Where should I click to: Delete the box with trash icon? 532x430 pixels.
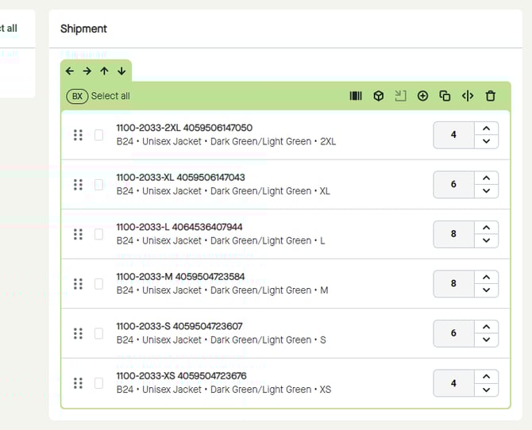pyautogui.click(x=490, y=96)
